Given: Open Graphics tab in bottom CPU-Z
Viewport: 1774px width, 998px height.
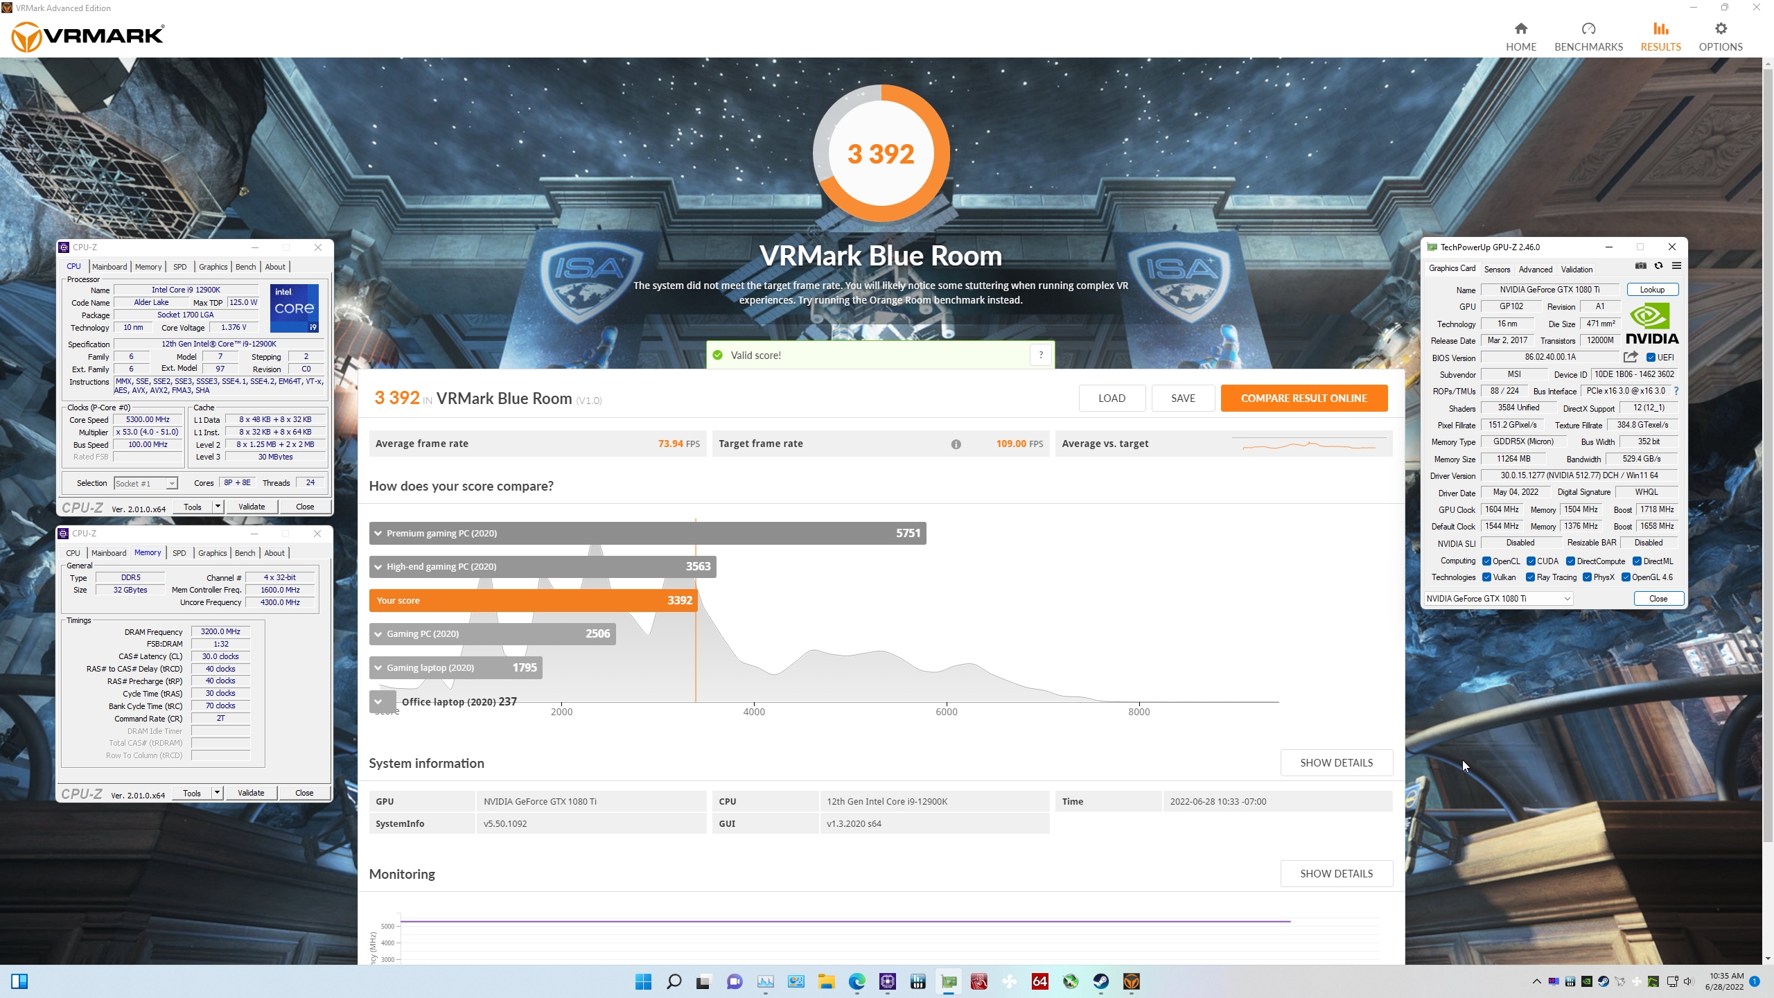Looking at the screenshot, I should click(212, 553).
